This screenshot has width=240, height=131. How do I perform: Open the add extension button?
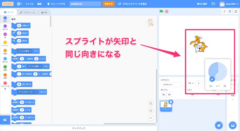pyautogui.click(x=4, y=119)
